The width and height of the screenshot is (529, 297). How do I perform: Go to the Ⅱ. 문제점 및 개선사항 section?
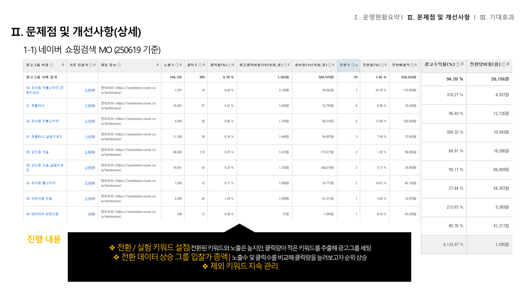[x=438, y=17]
